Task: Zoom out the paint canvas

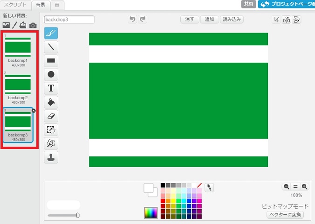Action: [x=286, y=187]
